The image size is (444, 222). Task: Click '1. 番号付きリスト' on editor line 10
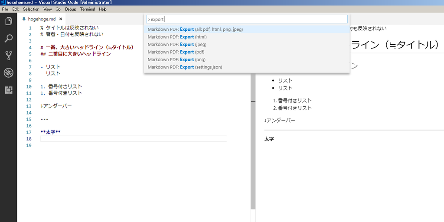61,86
